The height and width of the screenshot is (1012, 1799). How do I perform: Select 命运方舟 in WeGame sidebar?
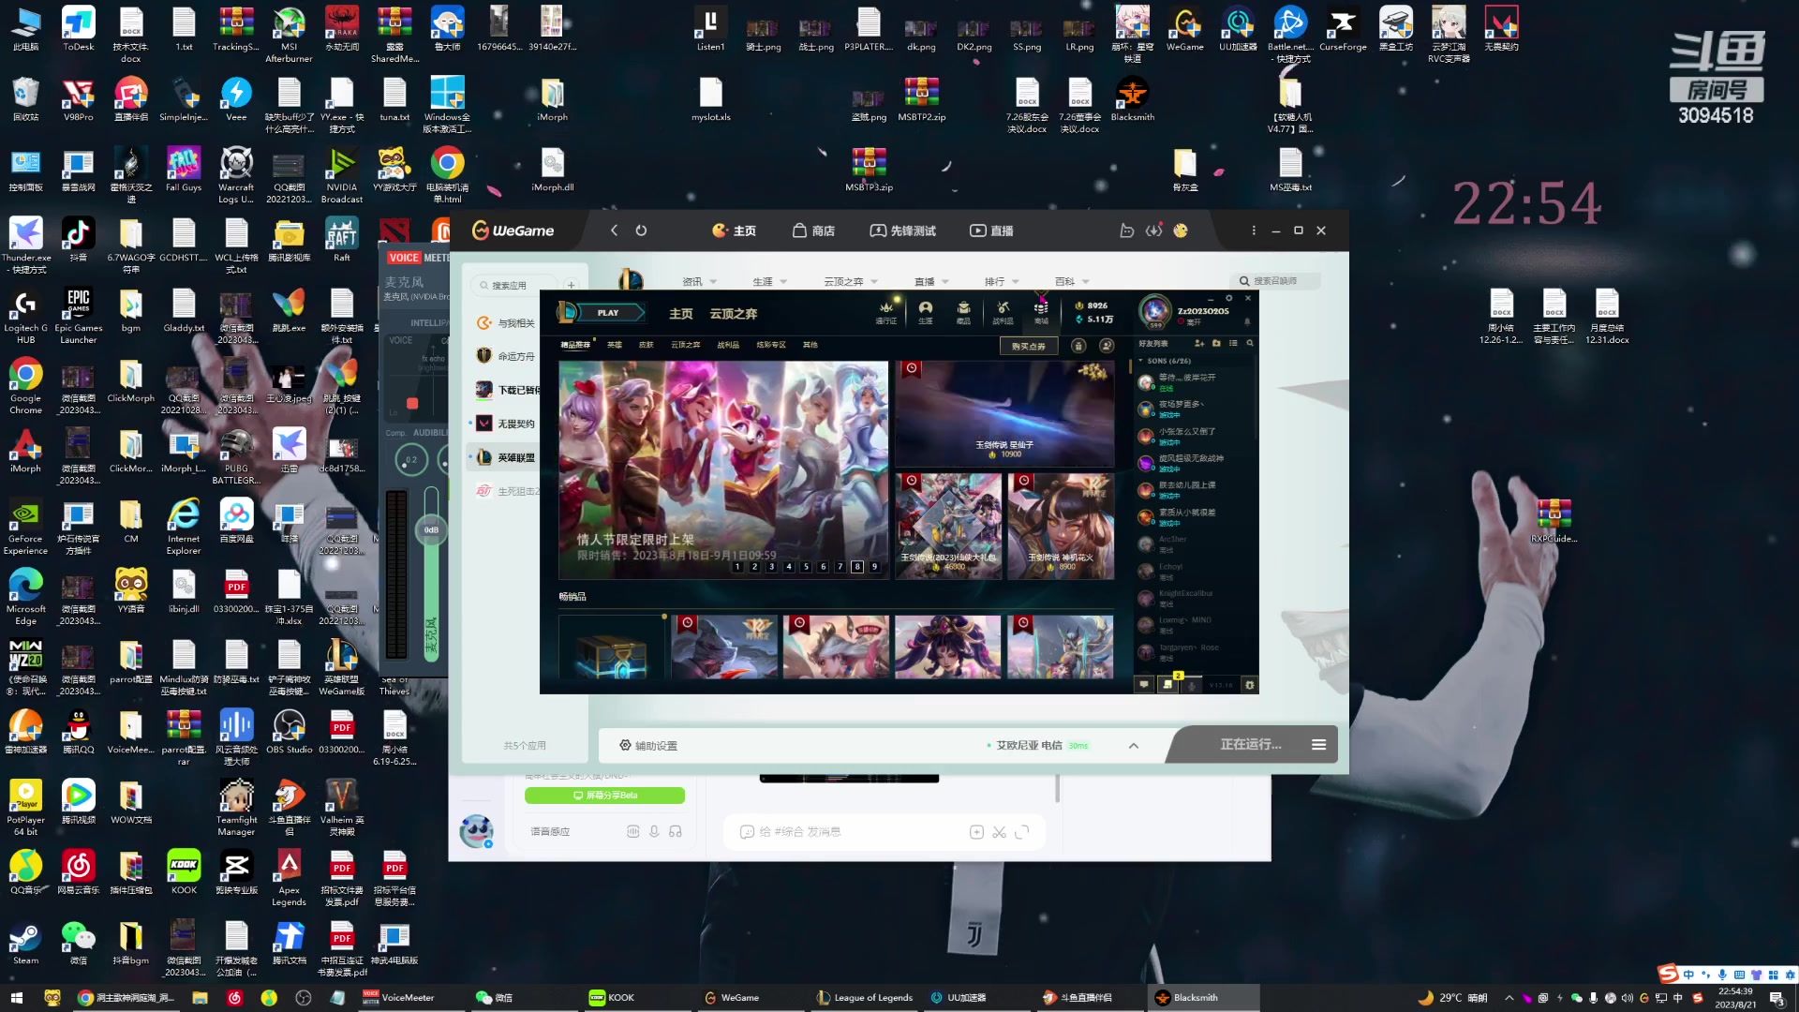point(507,356)
